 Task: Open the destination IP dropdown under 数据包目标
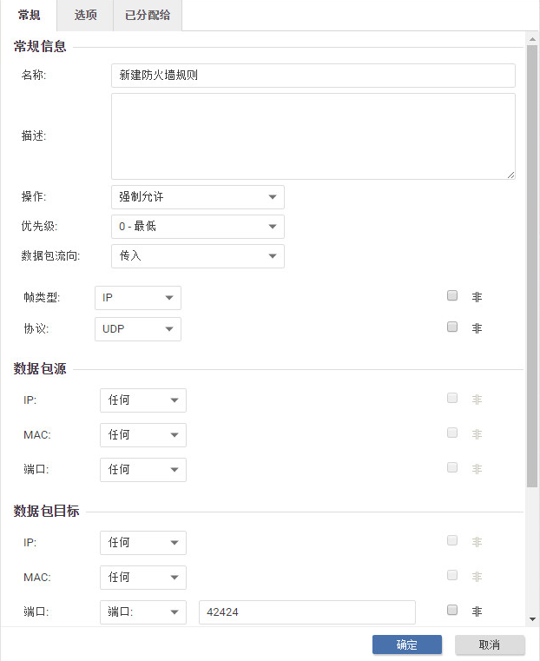pyautogui.click(x=143, y=543)
